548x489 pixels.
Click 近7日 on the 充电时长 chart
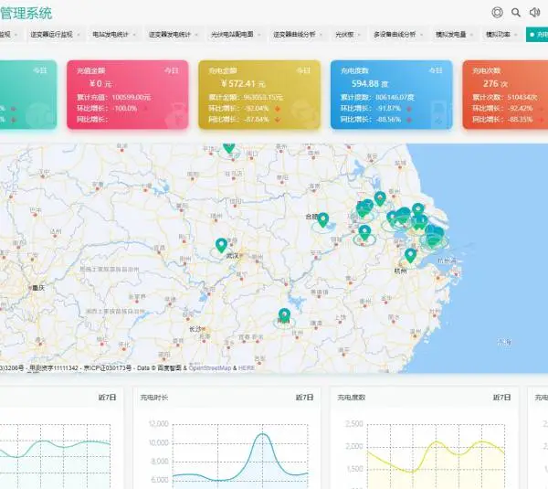click(304, 397)
